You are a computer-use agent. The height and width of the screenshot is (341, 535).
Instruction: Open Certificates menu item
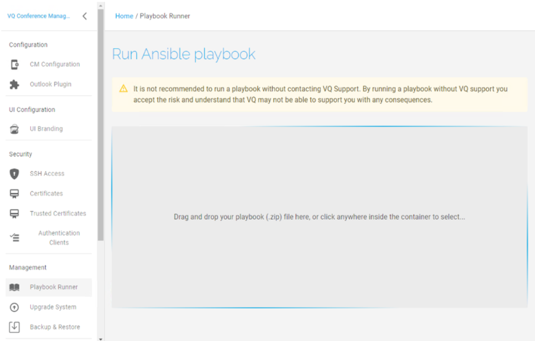(49, 194)
